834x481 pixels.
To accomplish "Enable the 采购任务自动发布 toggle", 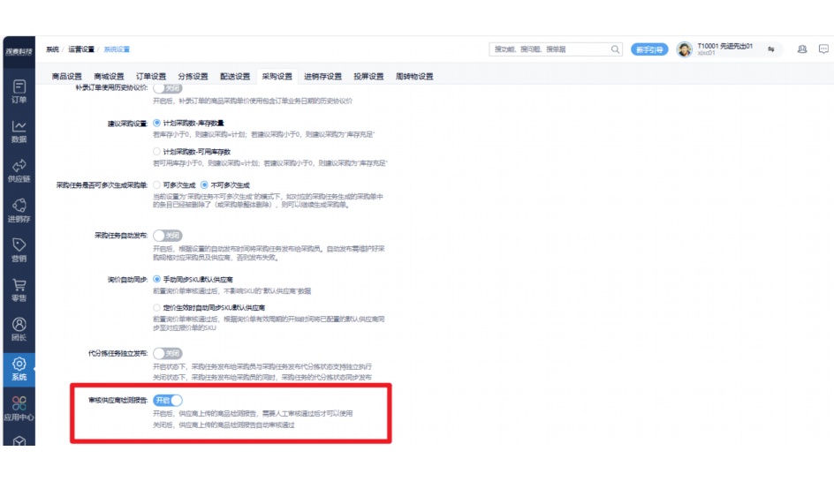I will [167, 237].
